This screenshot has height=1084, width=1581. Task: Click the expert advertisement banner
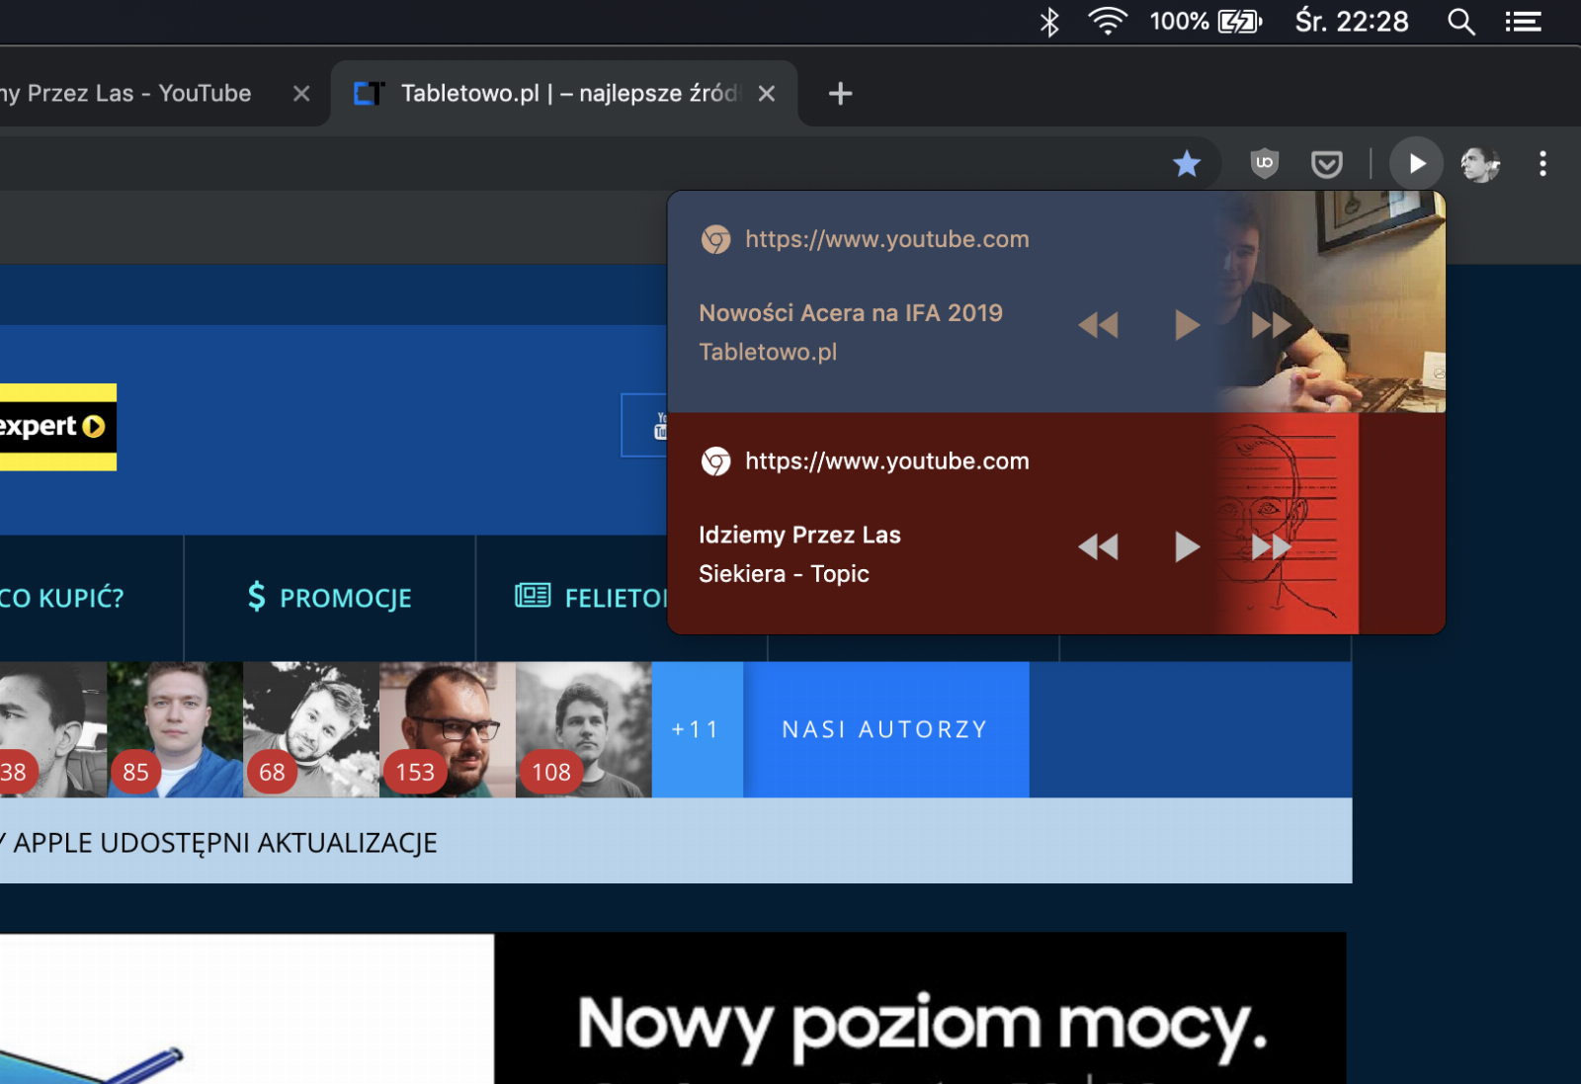pos(58,427)
